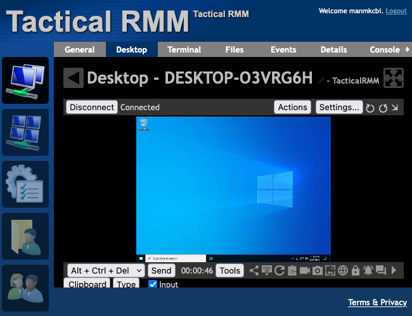Viewport: 412px width, 316px height.
Task: Open the multi-desktop view sidebar icon
Action: (x=25, y=132)
